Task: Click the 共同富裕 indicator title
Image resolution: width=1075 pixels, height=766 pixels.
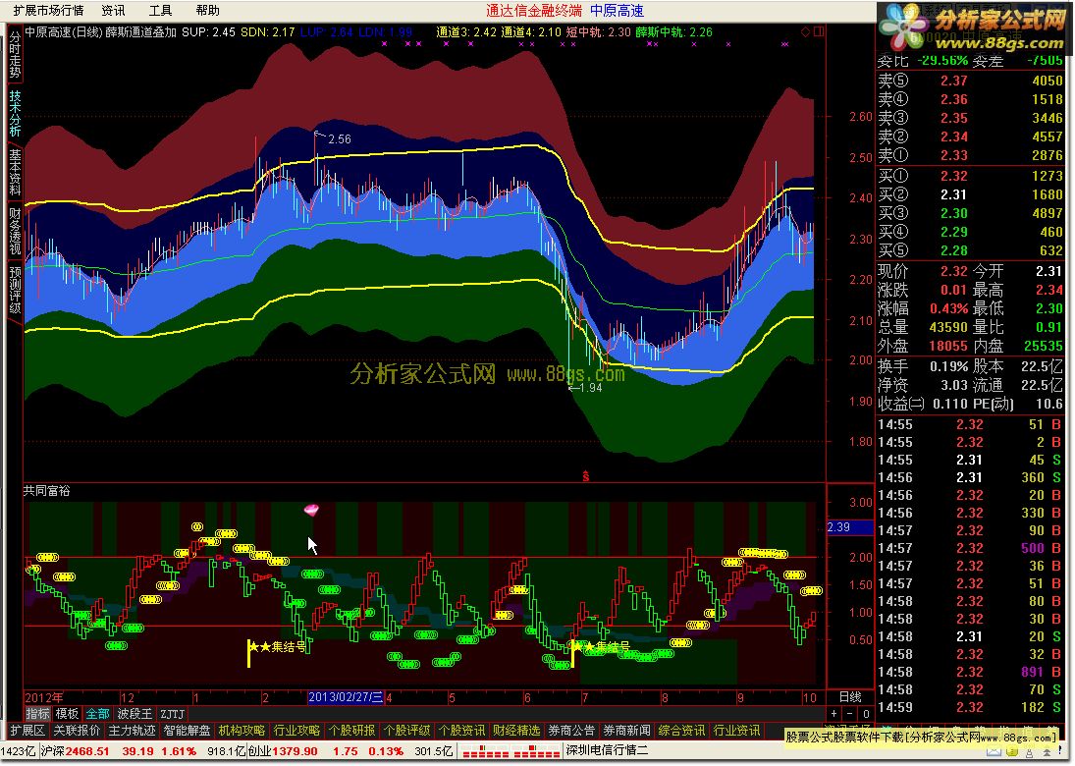Action: click(x=46, y=490)
